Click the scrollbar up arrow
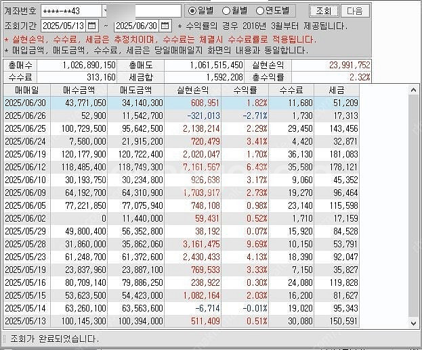Image resolution: width=422 pixels, height=350 pixels. click(414, 90)
